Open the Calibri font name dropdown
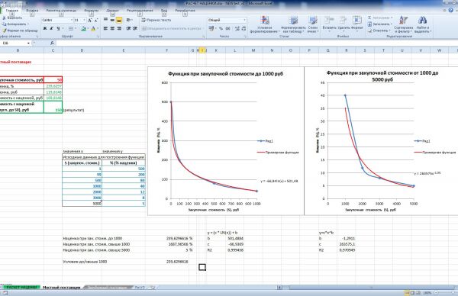Image resolution: width=458 pixels, height=296 pixels. point(72,20)
